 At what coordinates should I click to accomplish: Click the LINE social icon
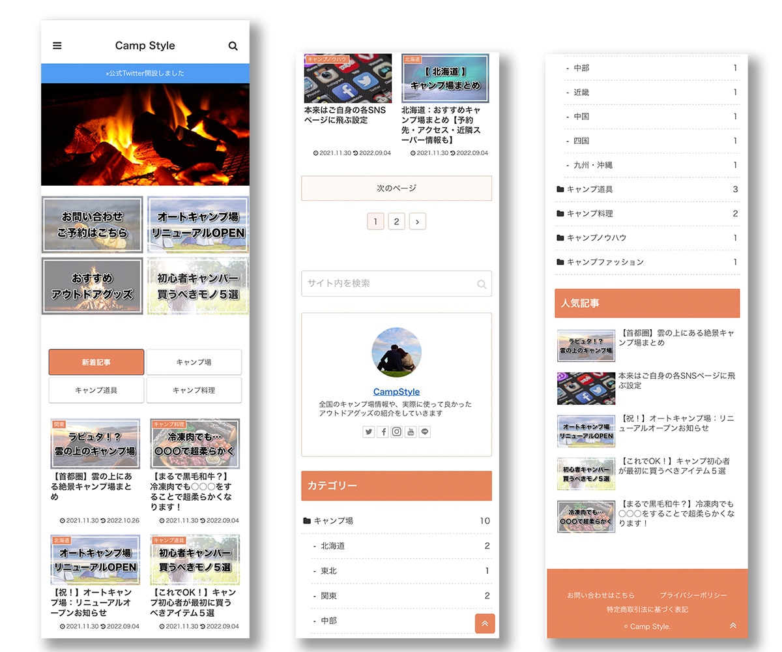[x=425, y=432]
